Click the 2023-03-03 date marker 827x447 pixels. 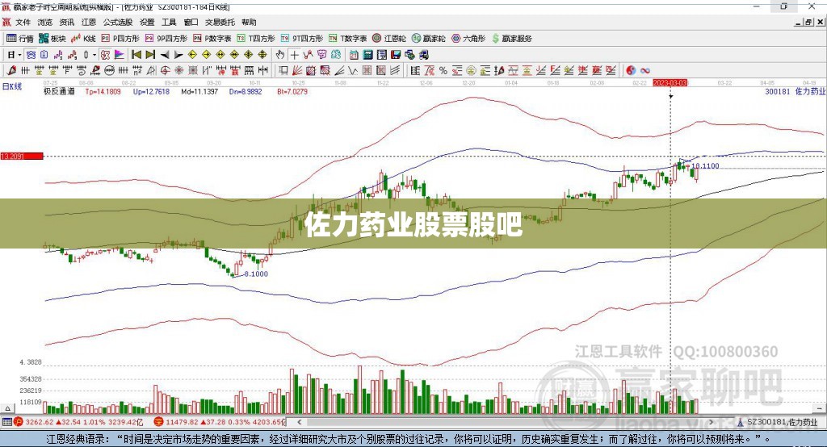click(x=670, y=83)
